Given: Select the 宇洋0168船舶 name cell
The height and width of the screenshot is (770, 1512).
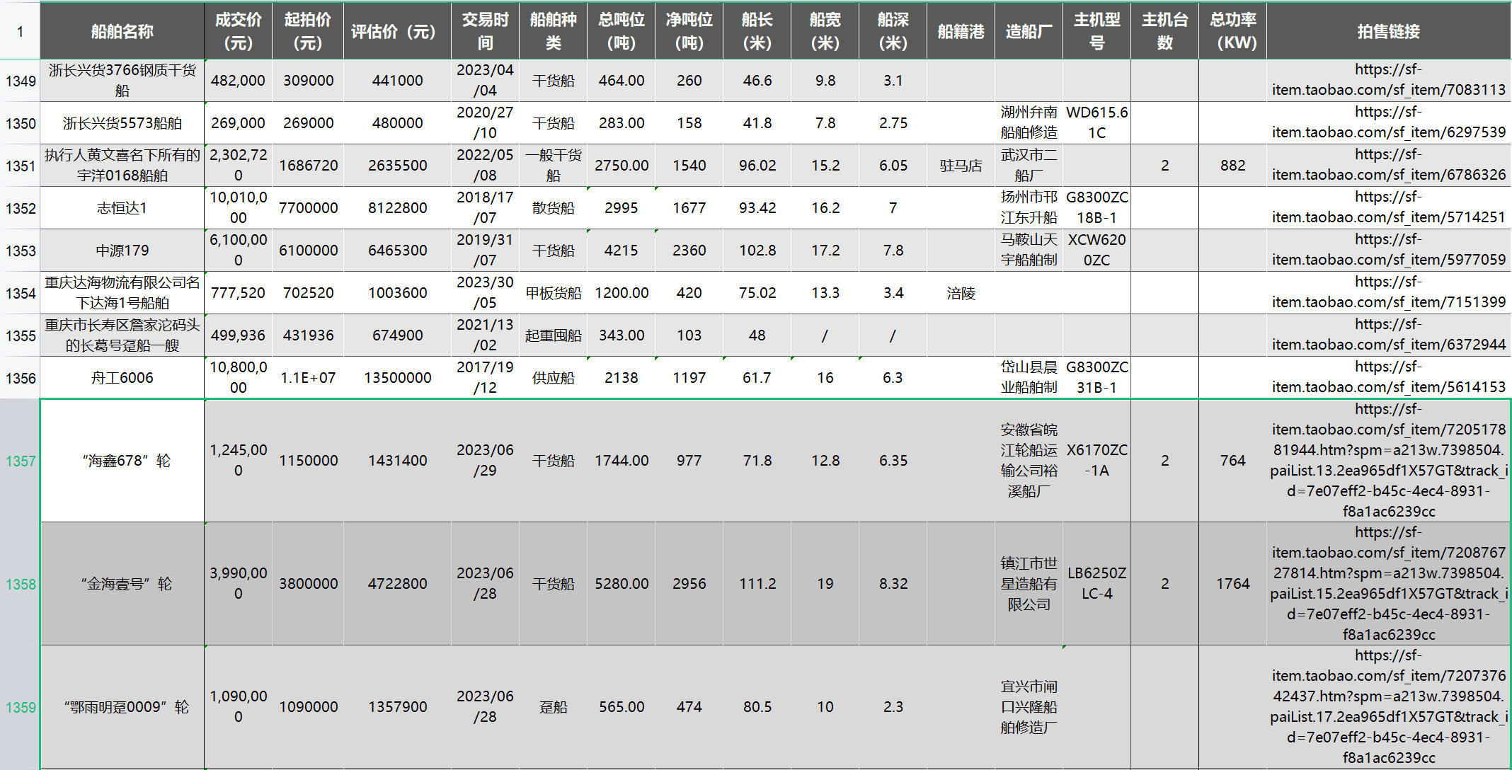Looking at the screenshot, I should click(122, 166).
